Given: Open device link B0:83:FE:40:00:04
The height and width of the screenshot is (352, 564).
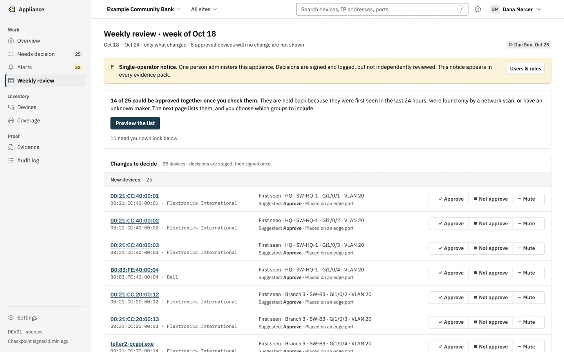Looking at the screenshot, I should tap(135, 270).
